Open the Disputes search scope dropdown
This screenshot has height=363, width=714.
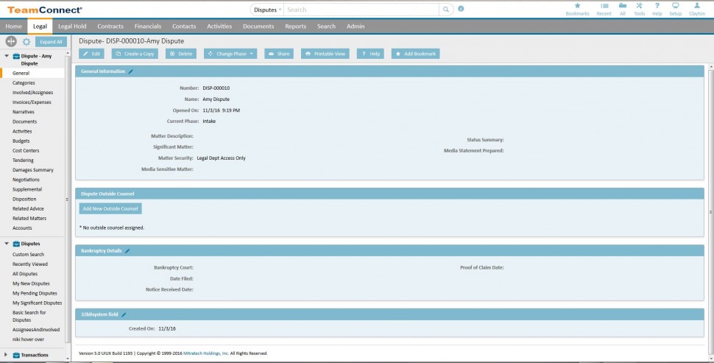click(x=267, y=10)
